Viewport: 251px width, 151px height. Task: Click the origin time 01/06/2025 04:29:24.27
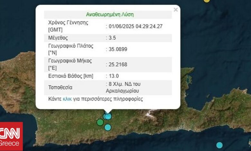tap(135, 26)
